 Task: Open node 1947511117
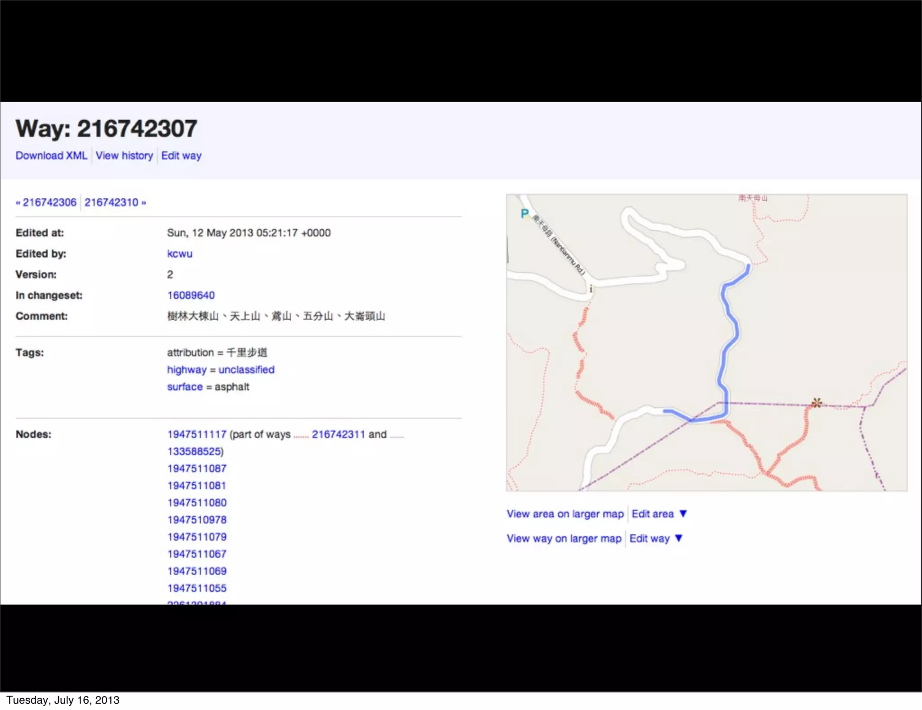[197, 434]
